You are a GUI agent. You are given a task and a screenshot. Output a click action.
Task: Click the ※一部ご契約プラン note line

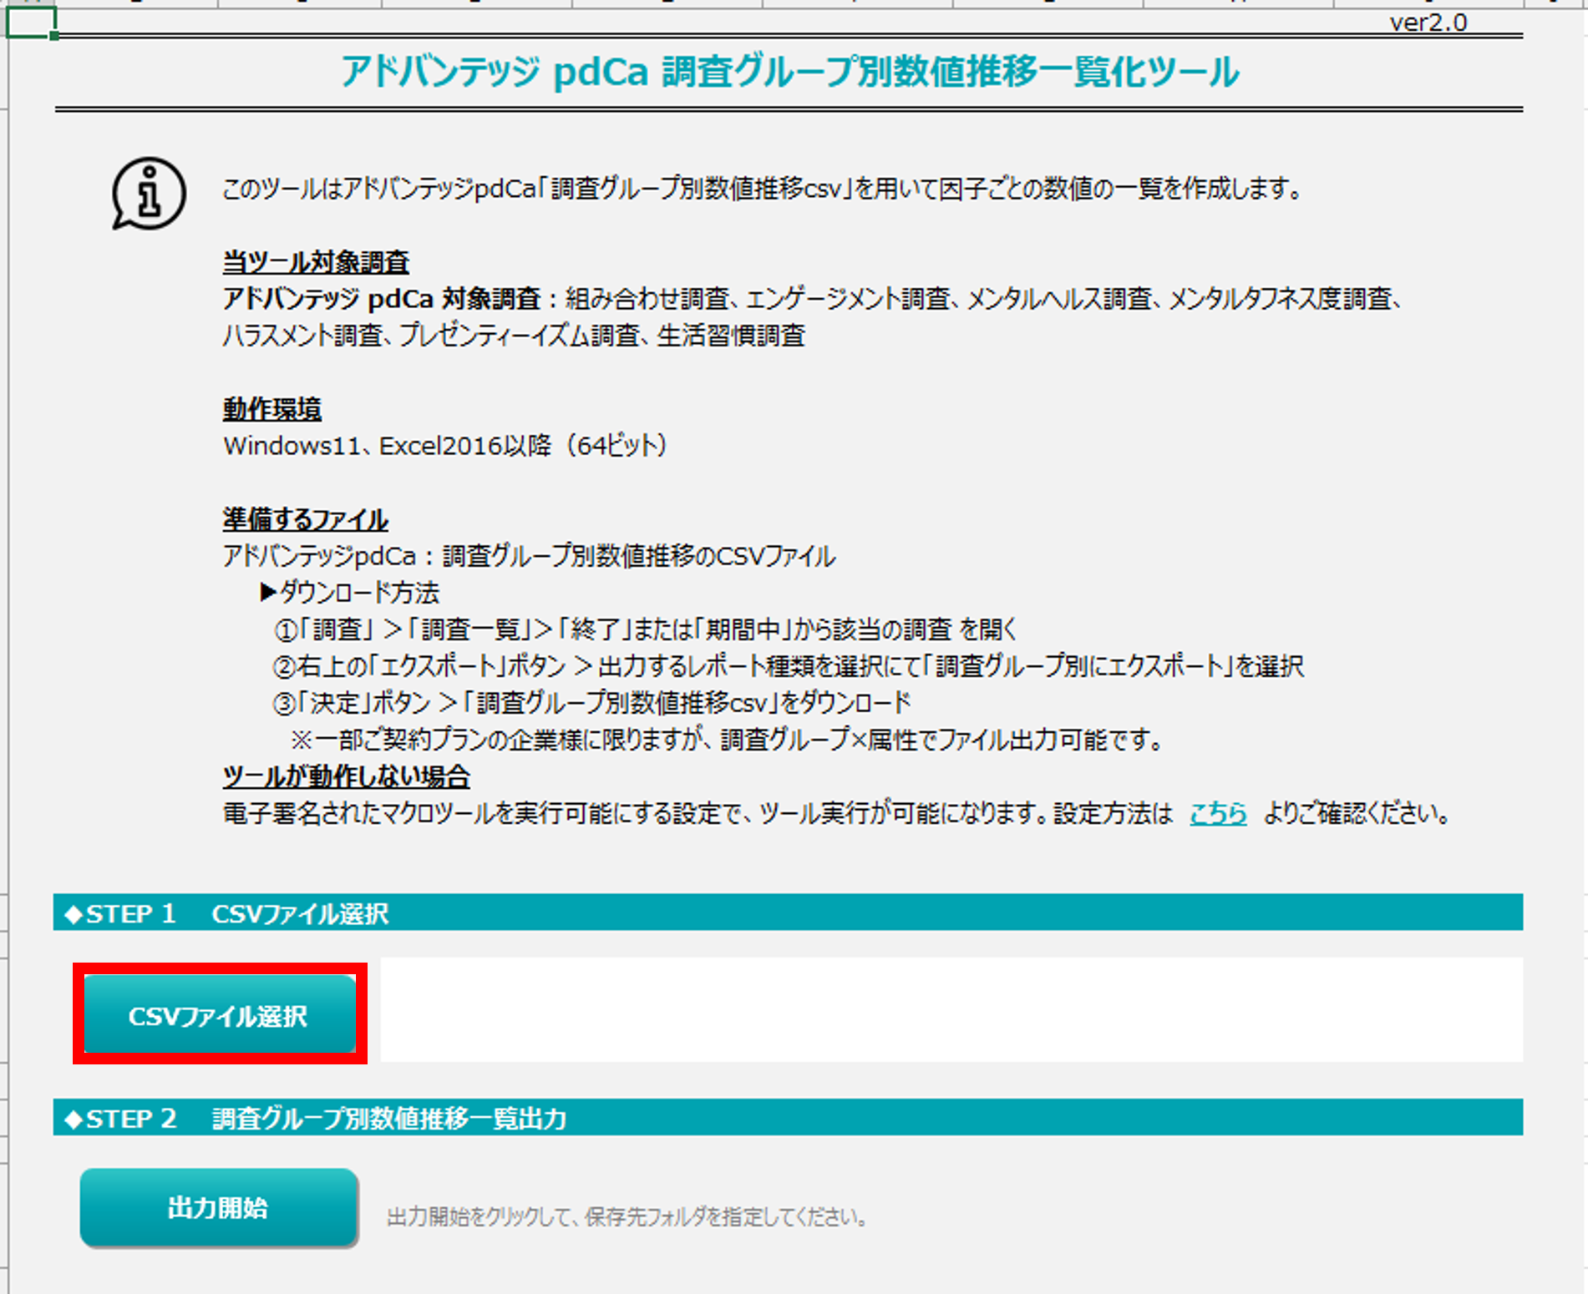click(x=727, y=740)
